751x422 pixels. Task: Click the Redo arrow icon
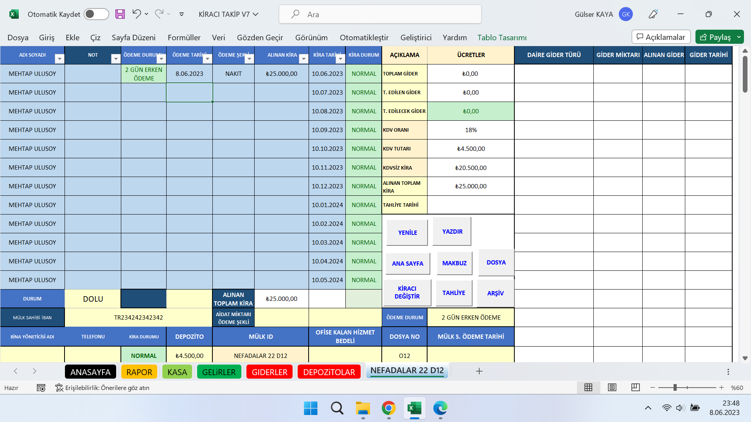[159, 14]
